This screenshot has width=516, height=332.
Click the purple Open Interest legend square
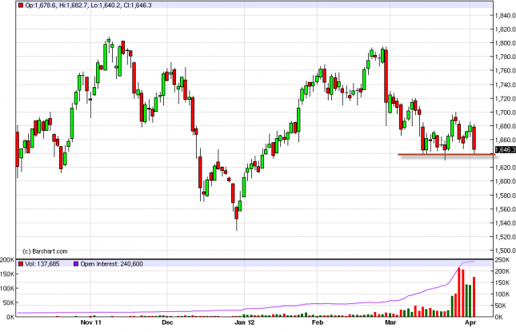pyautogui.click(x=76, y=264)
